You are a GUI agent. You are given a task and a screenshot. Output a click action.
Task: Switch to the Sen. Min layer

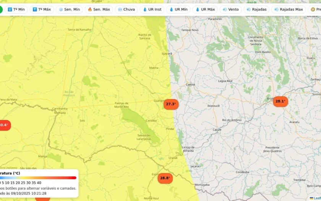70,10
